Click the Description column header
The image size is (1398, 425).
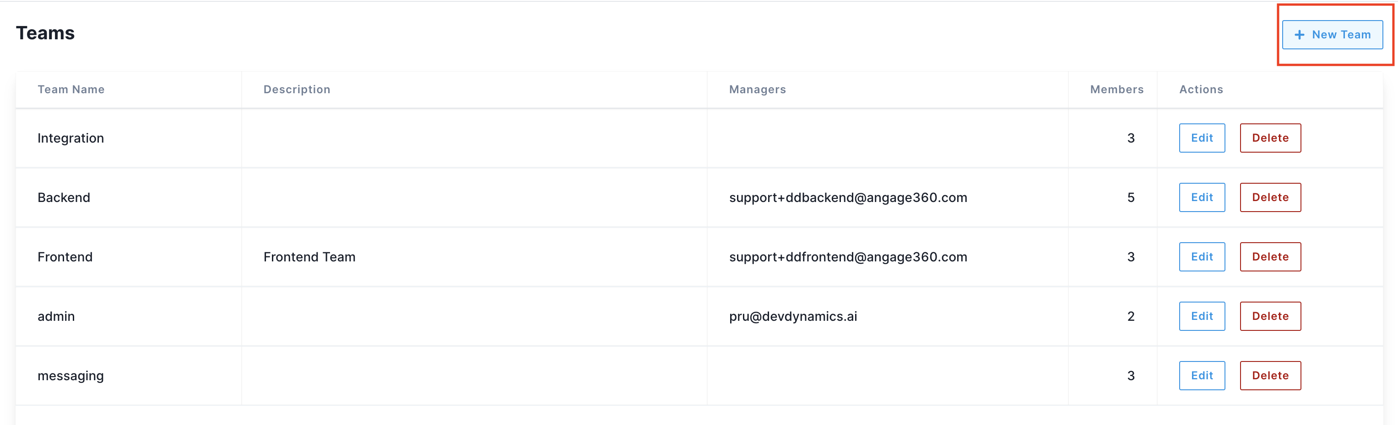click(297, 90)
